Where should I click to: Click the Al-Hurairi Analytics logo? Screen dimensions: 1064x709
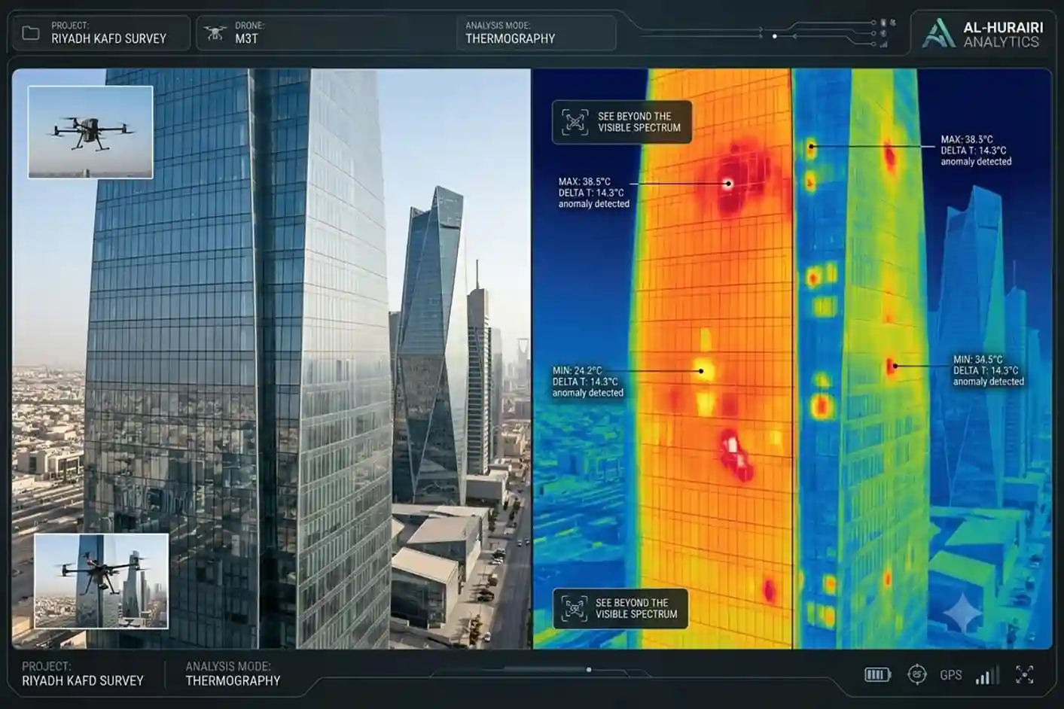(983, 34)
